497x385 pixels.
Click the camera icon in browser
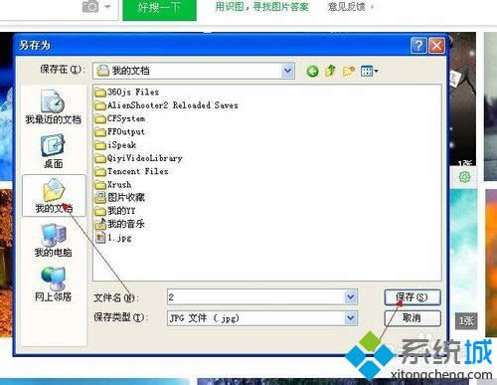click(x=90, y=7)
